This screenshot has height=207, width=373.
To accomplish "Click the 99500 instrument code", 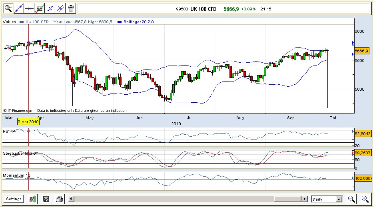I will (182, 9).
